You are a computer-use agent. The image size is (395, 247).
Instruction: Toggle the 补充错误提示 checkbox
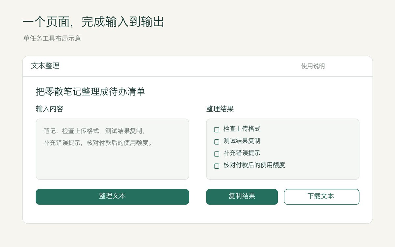(217, 154)
